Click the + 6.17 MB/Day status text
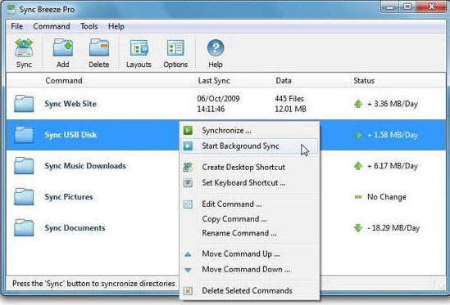The image size is (450, 305). click(393, 166)
